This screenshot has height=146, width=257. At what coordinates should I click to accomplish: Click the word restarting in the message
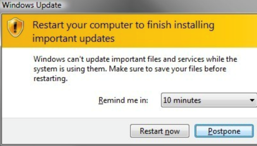point(51,79)
